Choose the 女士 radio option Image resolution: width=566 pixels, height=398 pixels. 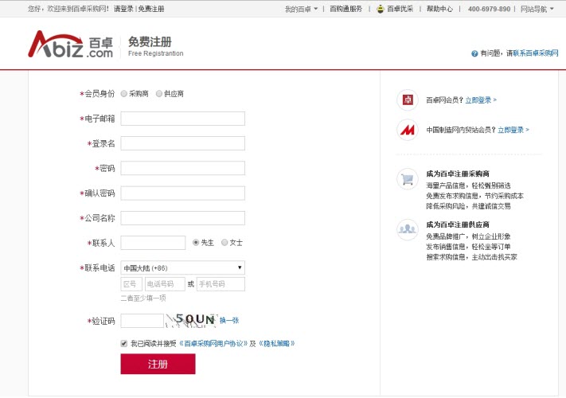click(x=224, y=243)
